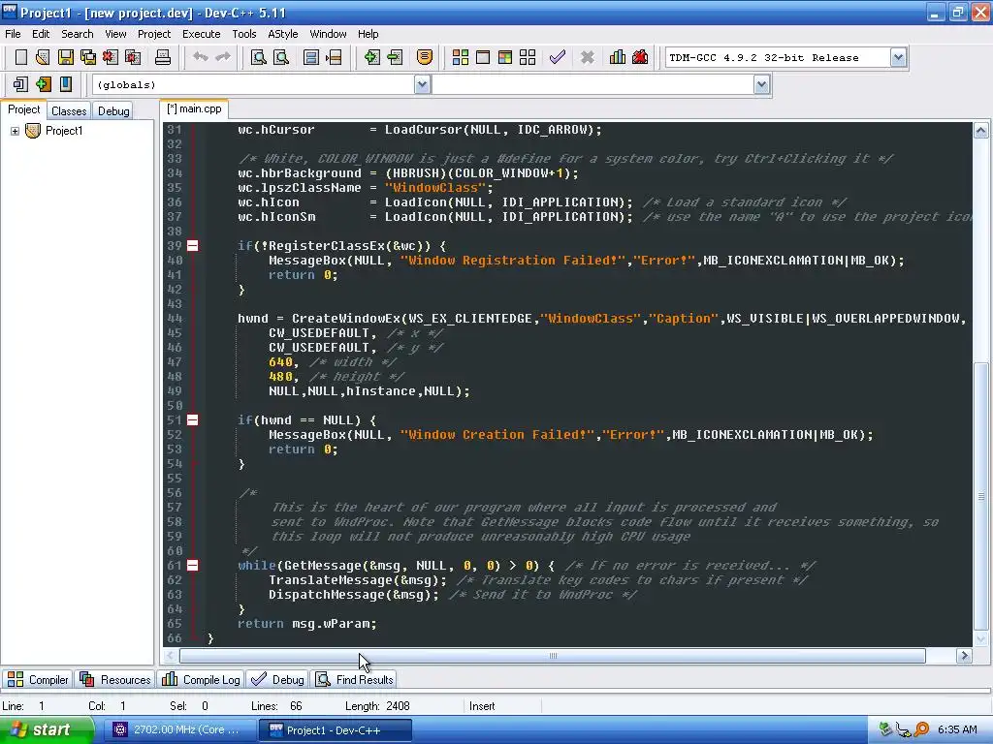Toggle bookmark toolbar icon
Image resolution: width=993 pixels, height=744 pixels.
point(43,84)
